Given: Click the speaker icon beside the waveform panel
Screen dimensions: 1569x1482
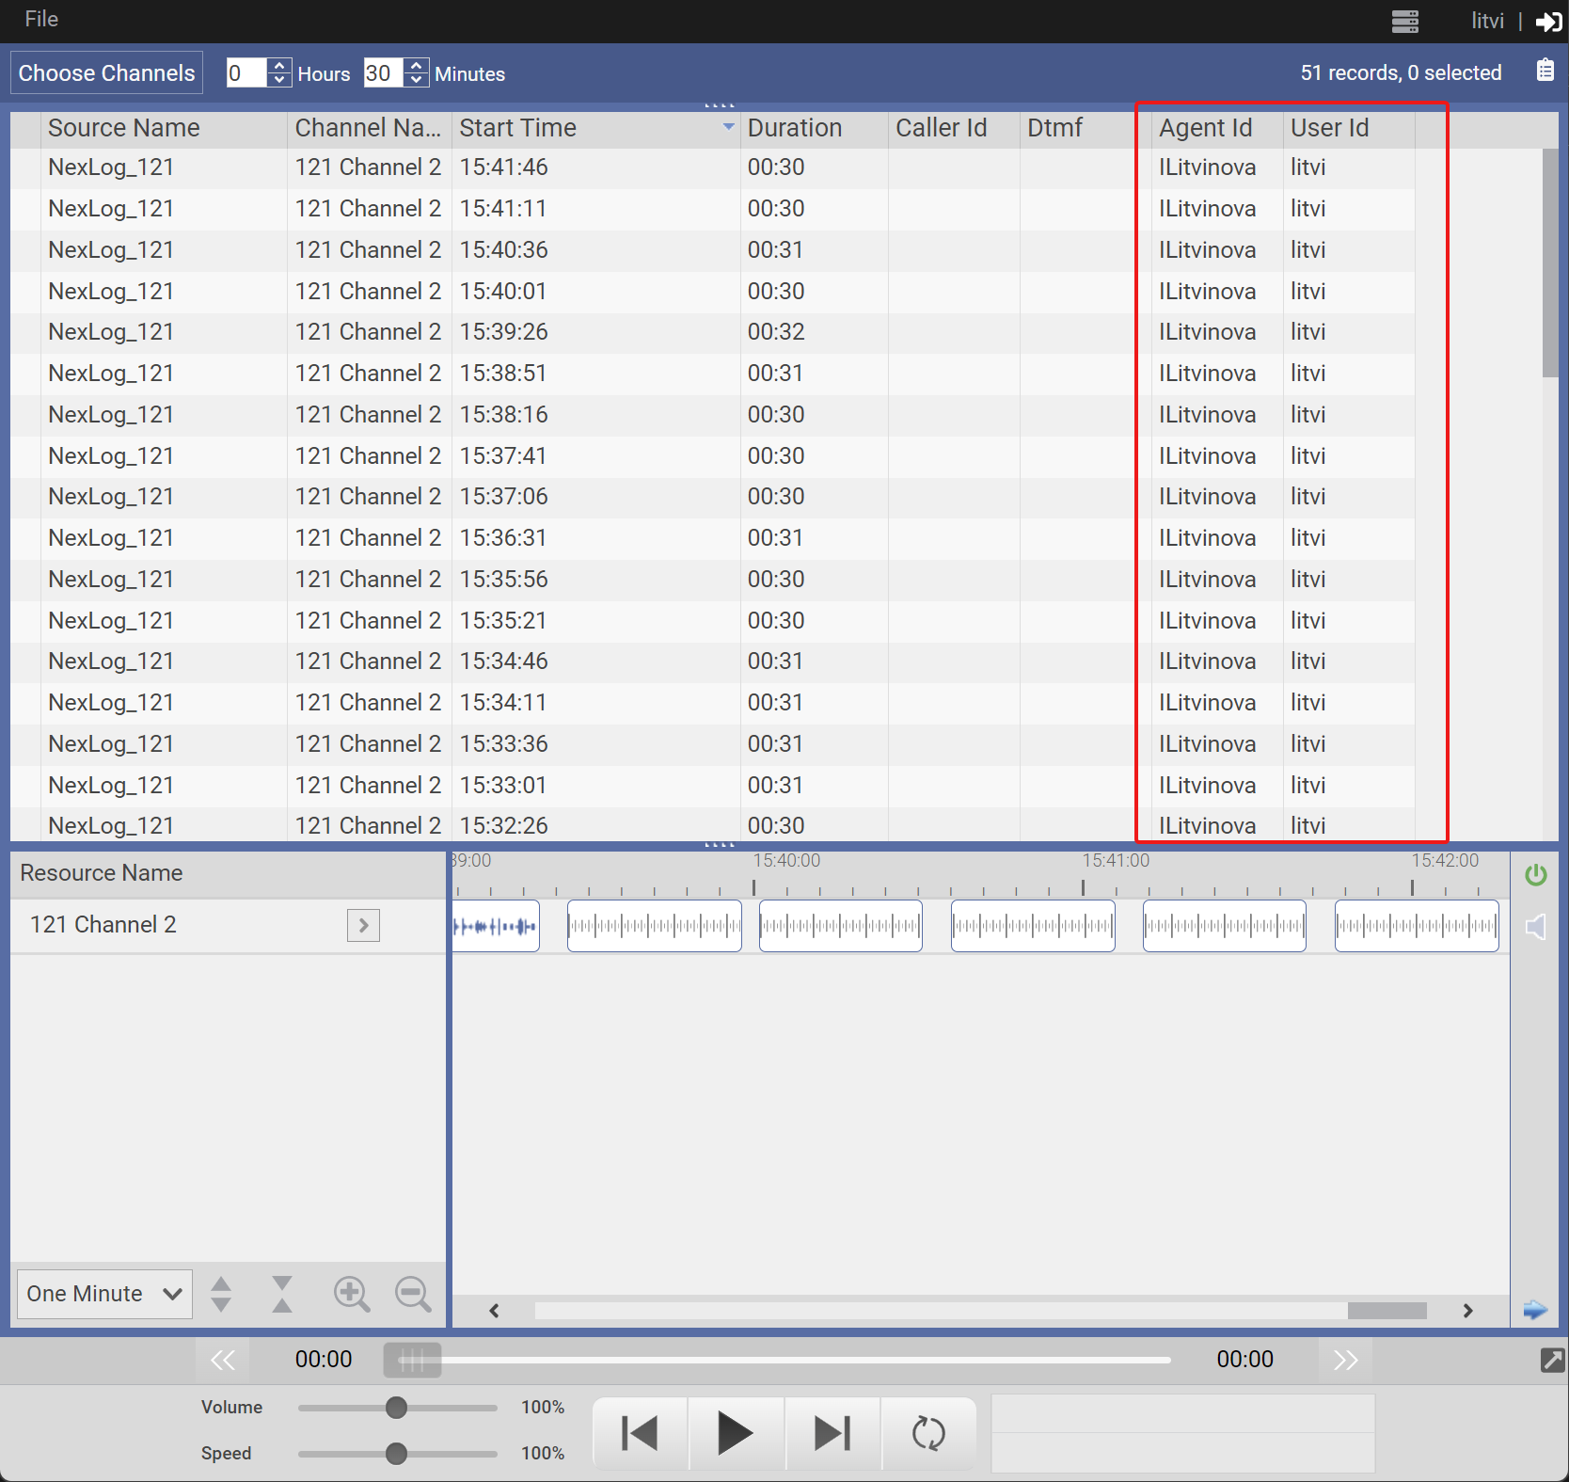Looking at the screenshot, I should (x=1536, y=926).
